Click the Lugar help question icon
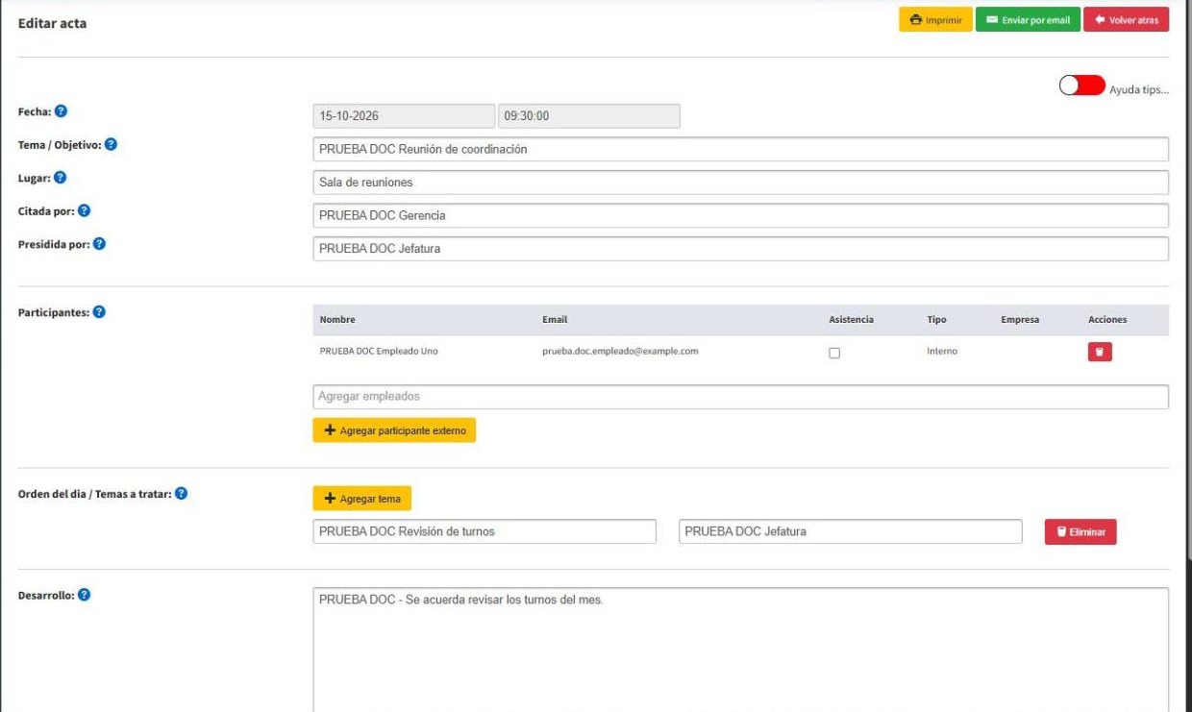The width and height of the screenshot is (1192, 712). point(60,178)
